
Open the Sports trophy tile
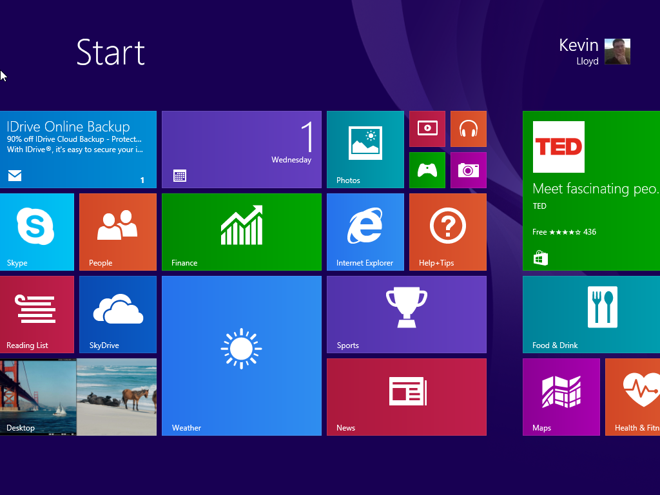click(407, 315)
